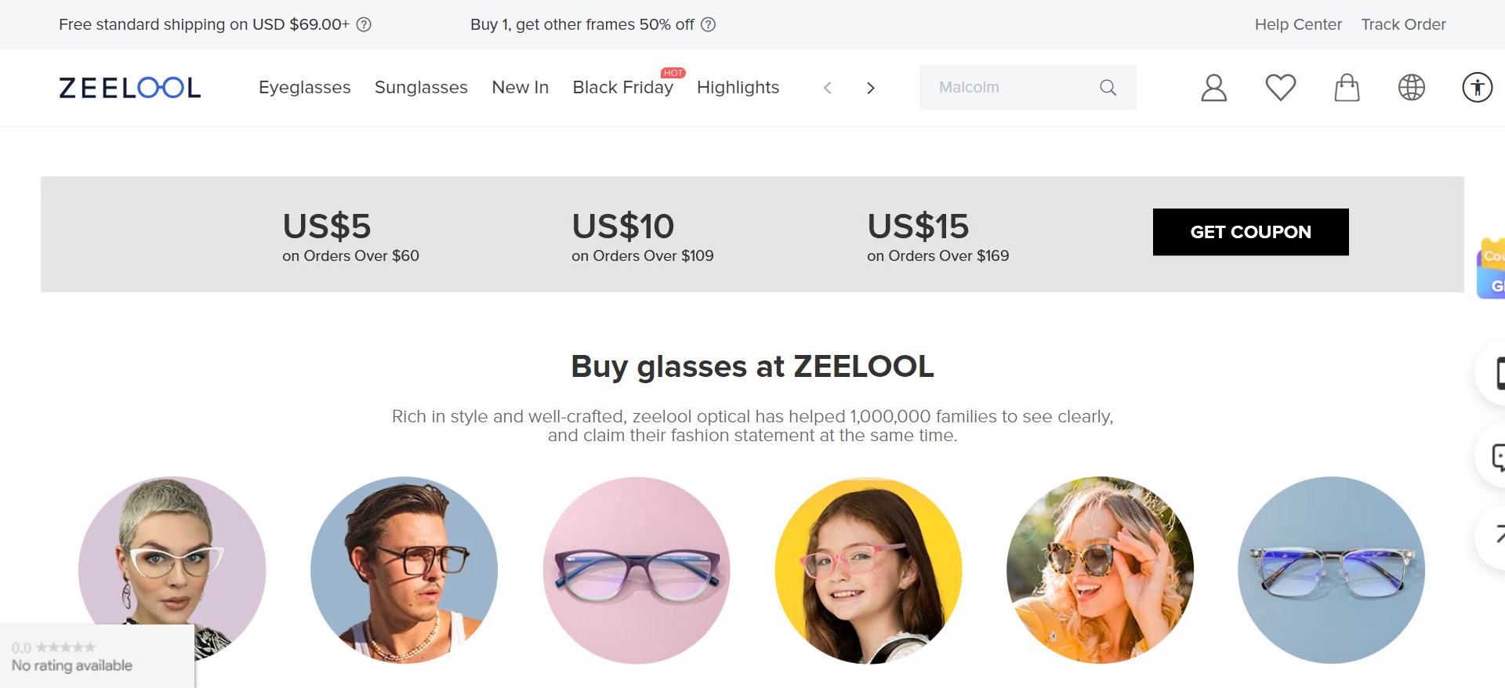This screenshot has height=688, width=1505.
Task: Open the accessibility options icon
Action: [x=1477, y=88]
